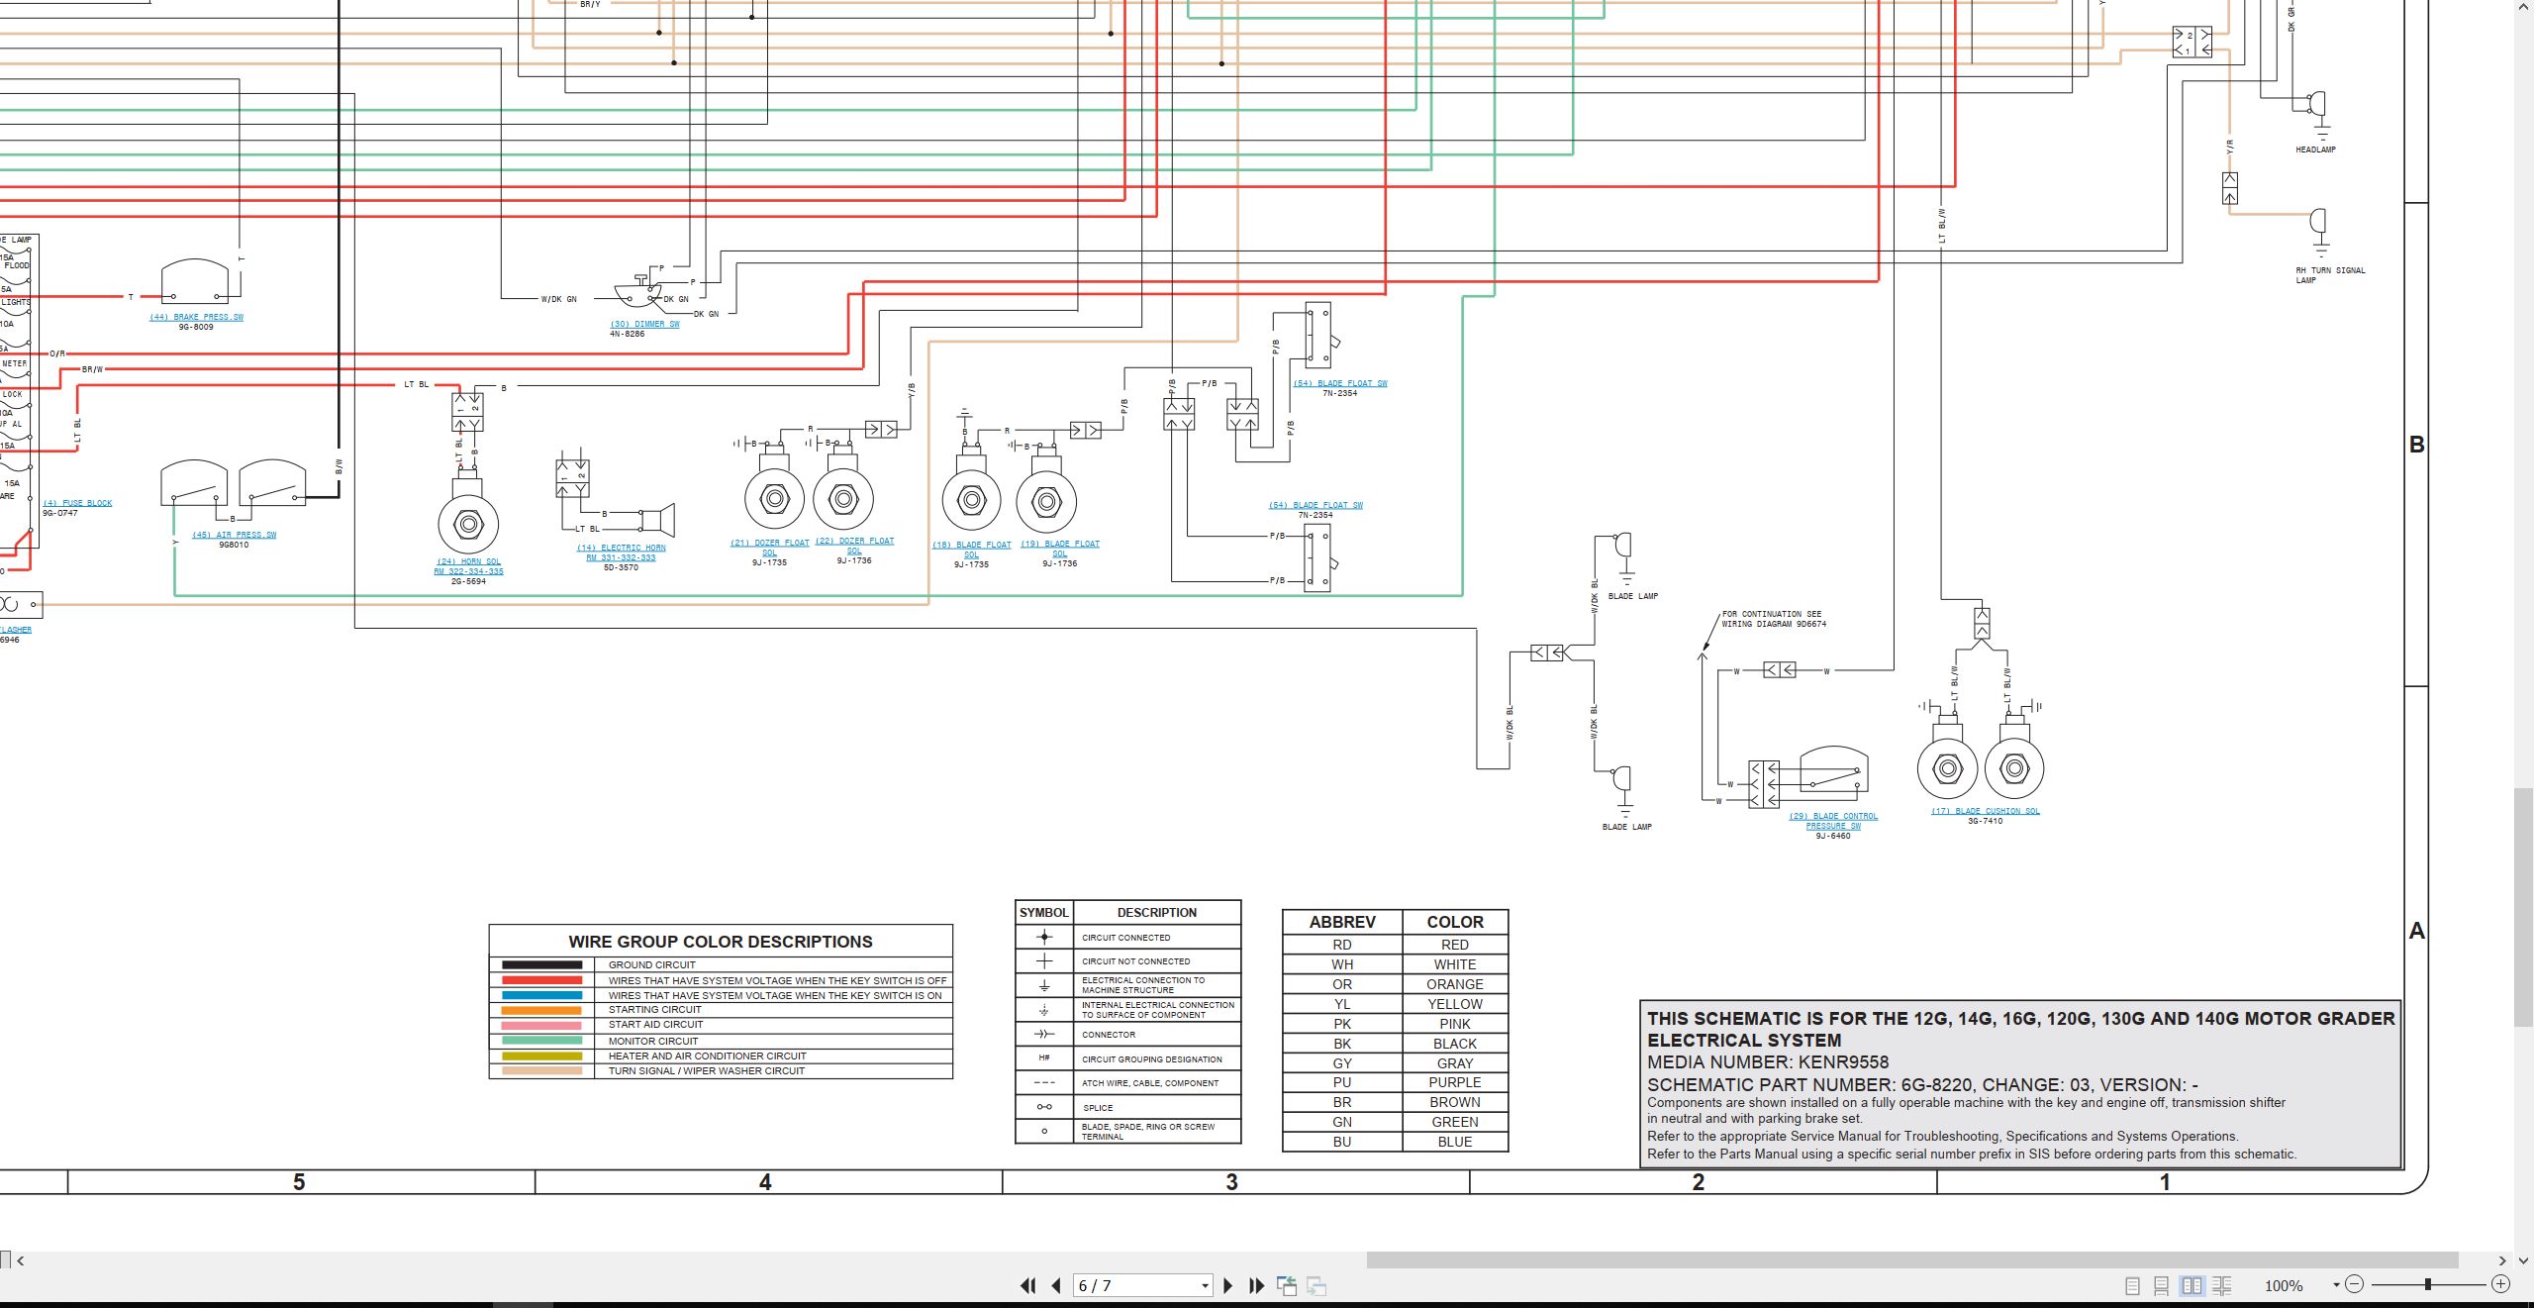Go to the first page
2534x1308 pixels.
pyautogui.click(x=1028, y=1285)
